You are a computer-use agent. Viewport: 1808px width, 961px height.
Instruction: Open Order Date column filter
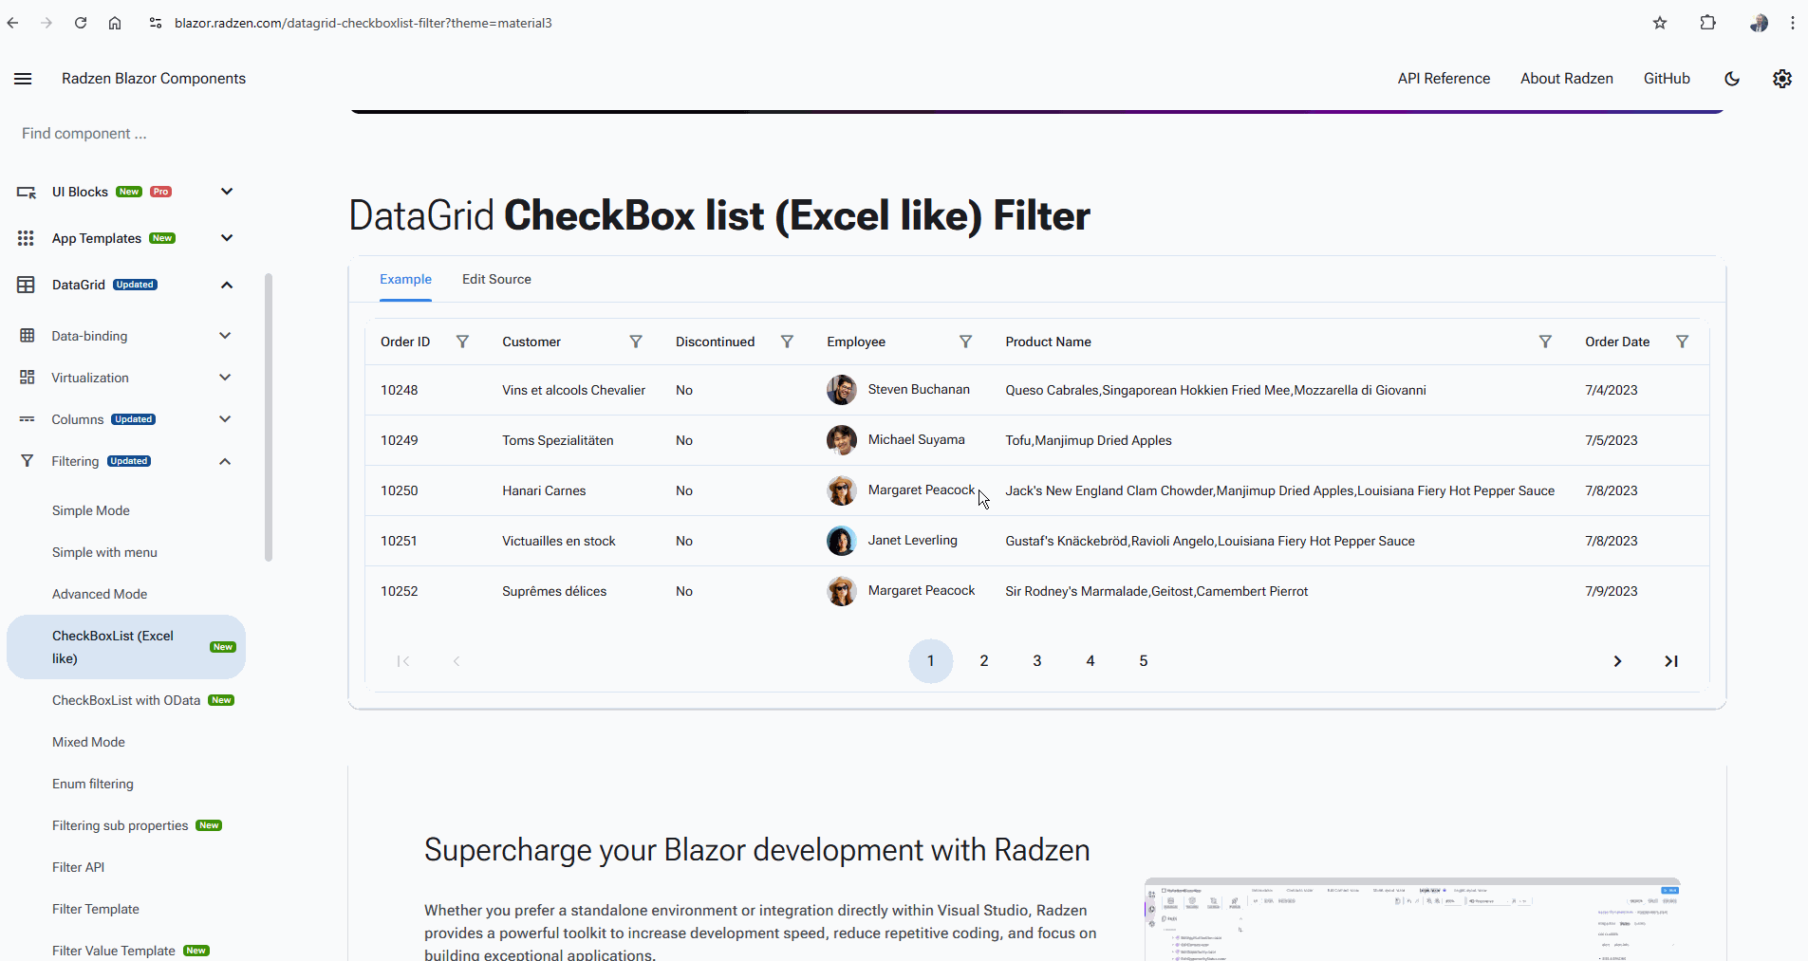1682,342
